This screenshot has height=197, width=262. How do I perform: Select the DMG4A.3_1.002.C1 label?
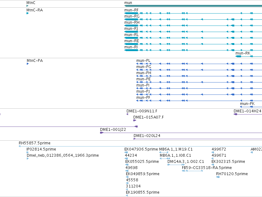[186, 162]
